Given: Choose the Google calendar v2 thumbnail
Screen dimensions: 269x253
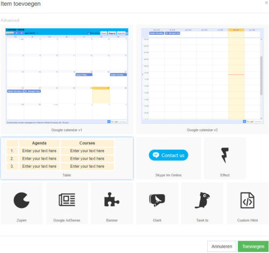Looking at the screenshot, I should tap(202, 76).
